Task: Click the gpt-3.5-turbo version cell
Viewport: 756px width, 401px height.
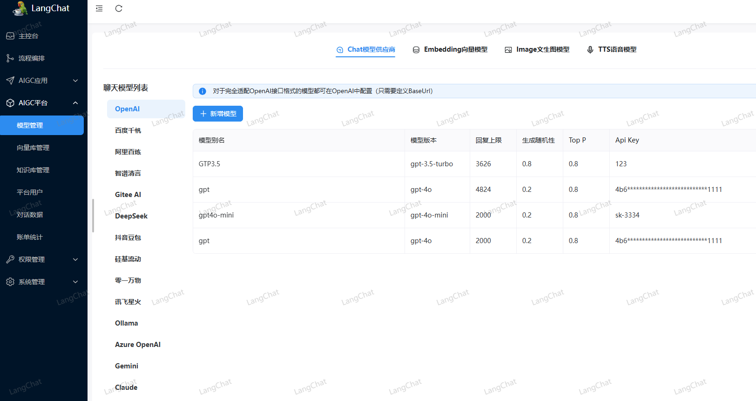Action: [x=438, y=164]
